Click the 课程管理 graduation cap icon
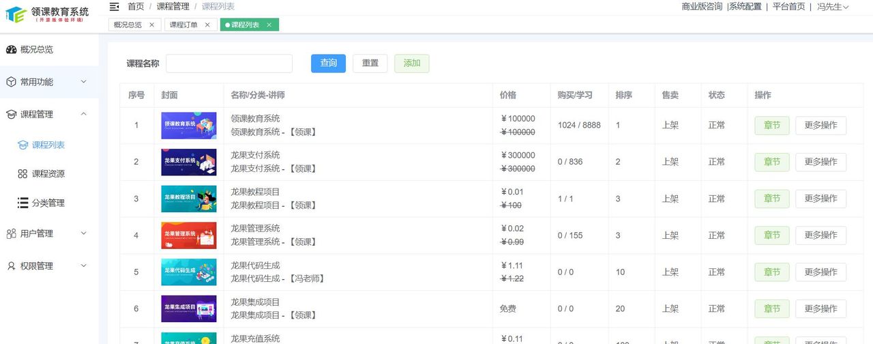This screenshot has width=873, height=344. 11,115
